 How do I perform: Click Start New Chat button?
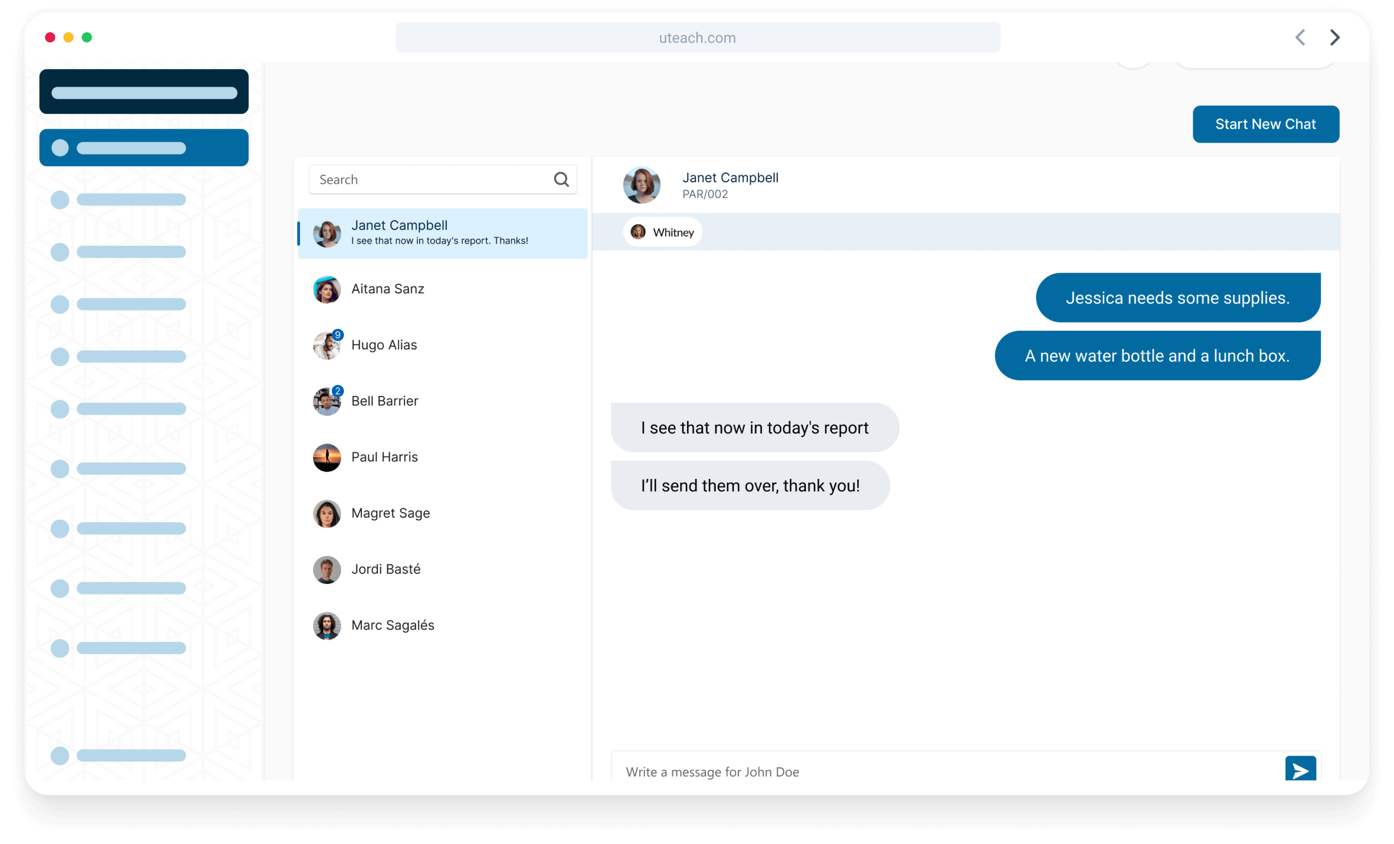point(1265,124)
